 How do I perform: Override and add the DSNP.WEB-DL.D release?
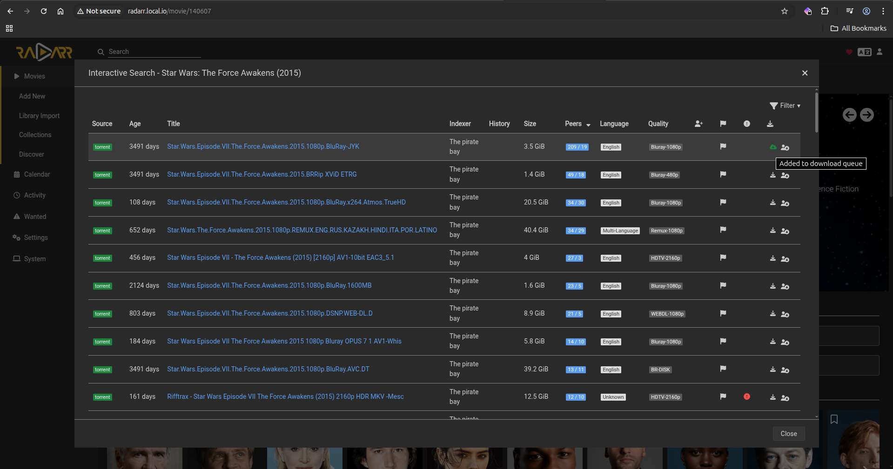(x=785, y=314)
